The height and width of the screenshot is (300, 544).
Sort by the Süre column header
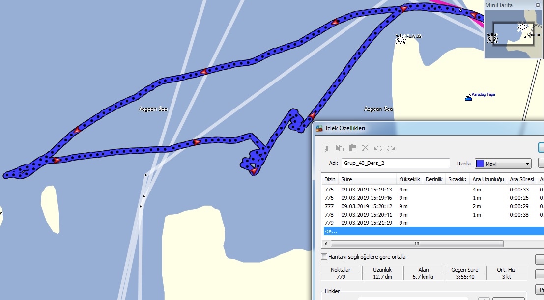(x=368, y=179)
